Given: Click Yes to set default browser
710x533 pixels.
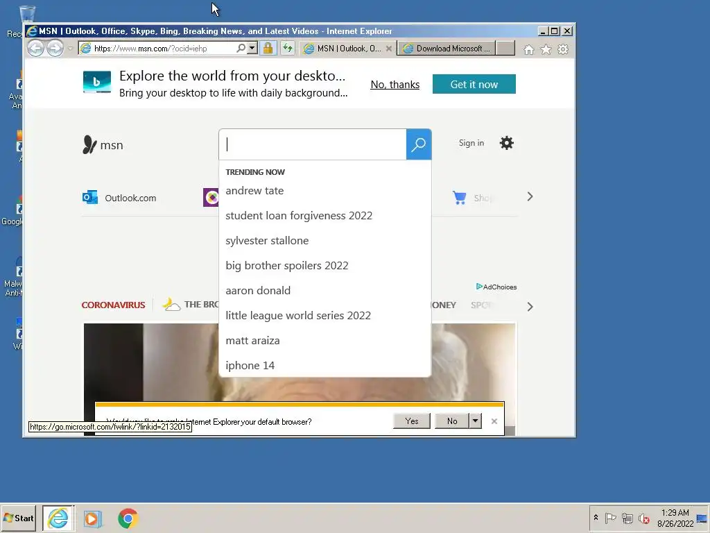Looking at the screenshot, I should pyautogui.click(x=412, y=421).
